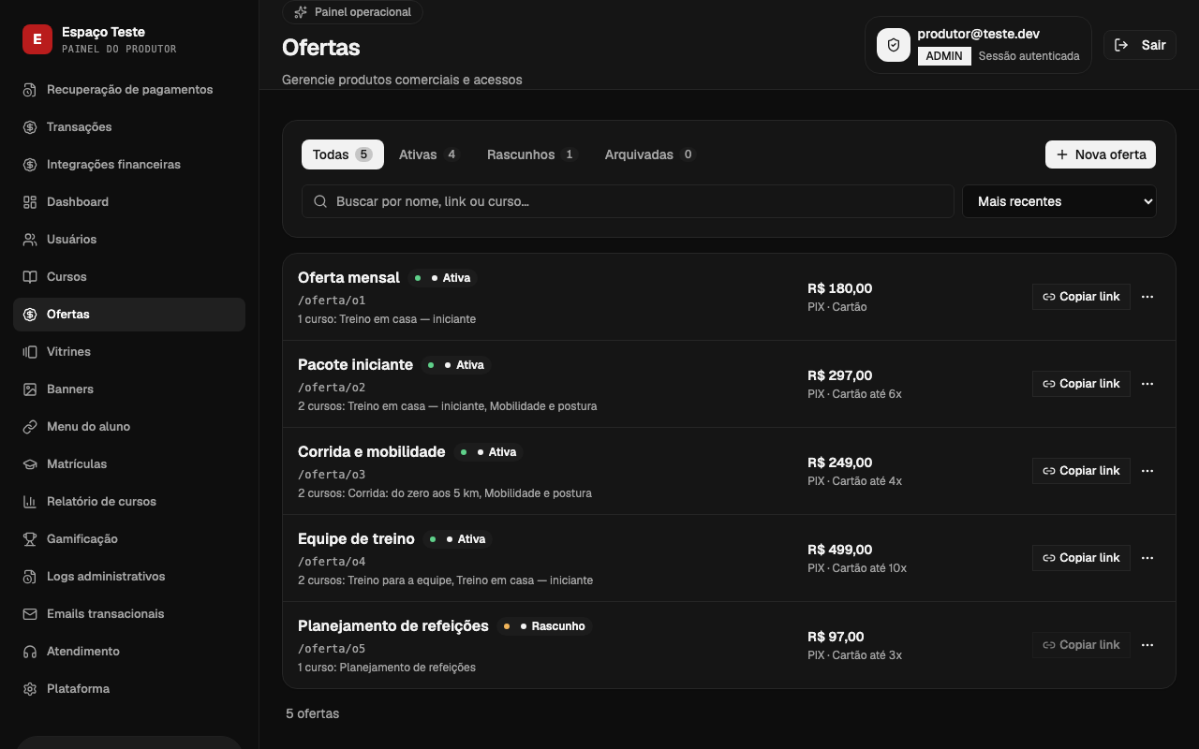Open Matrículas section
1199x749 pixels.
pos(129,464)
